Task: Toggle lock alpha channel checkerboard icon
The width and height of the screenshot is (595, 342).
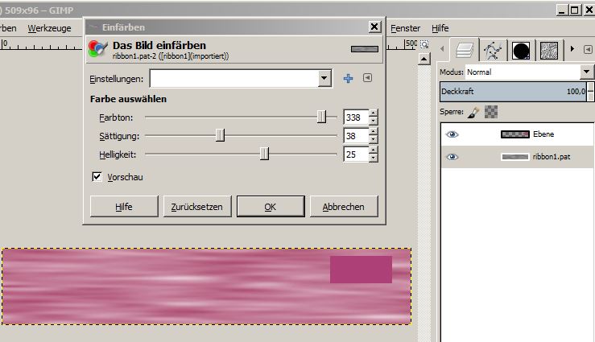Action: [491, 112]
